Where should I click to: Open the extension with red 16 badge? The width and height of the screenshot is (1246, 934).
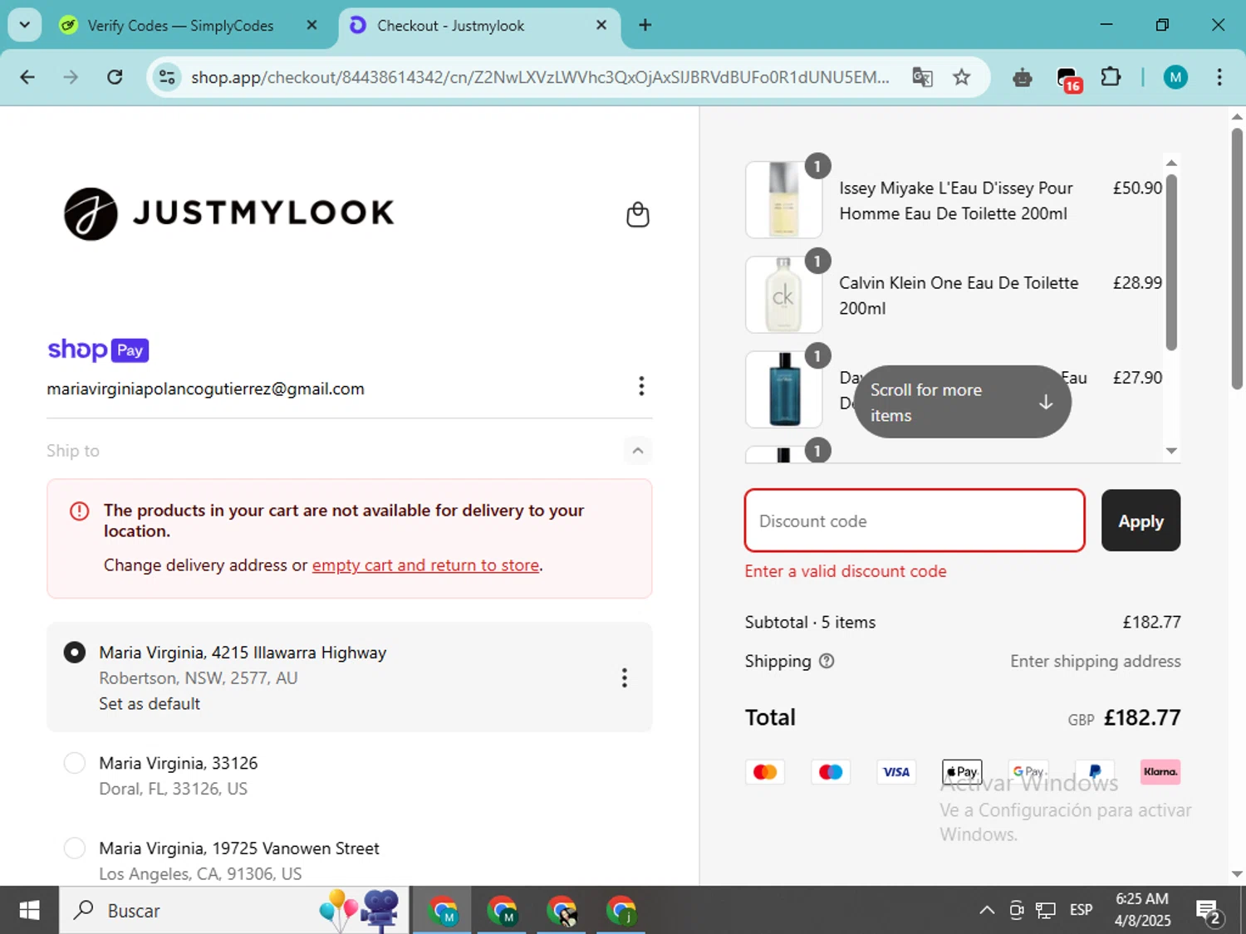point(1068,79)
